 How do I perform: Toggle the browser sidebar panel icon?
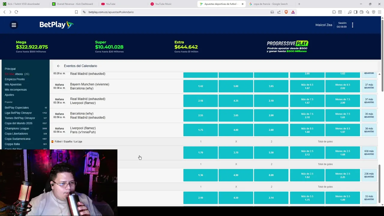coord(355,12)
